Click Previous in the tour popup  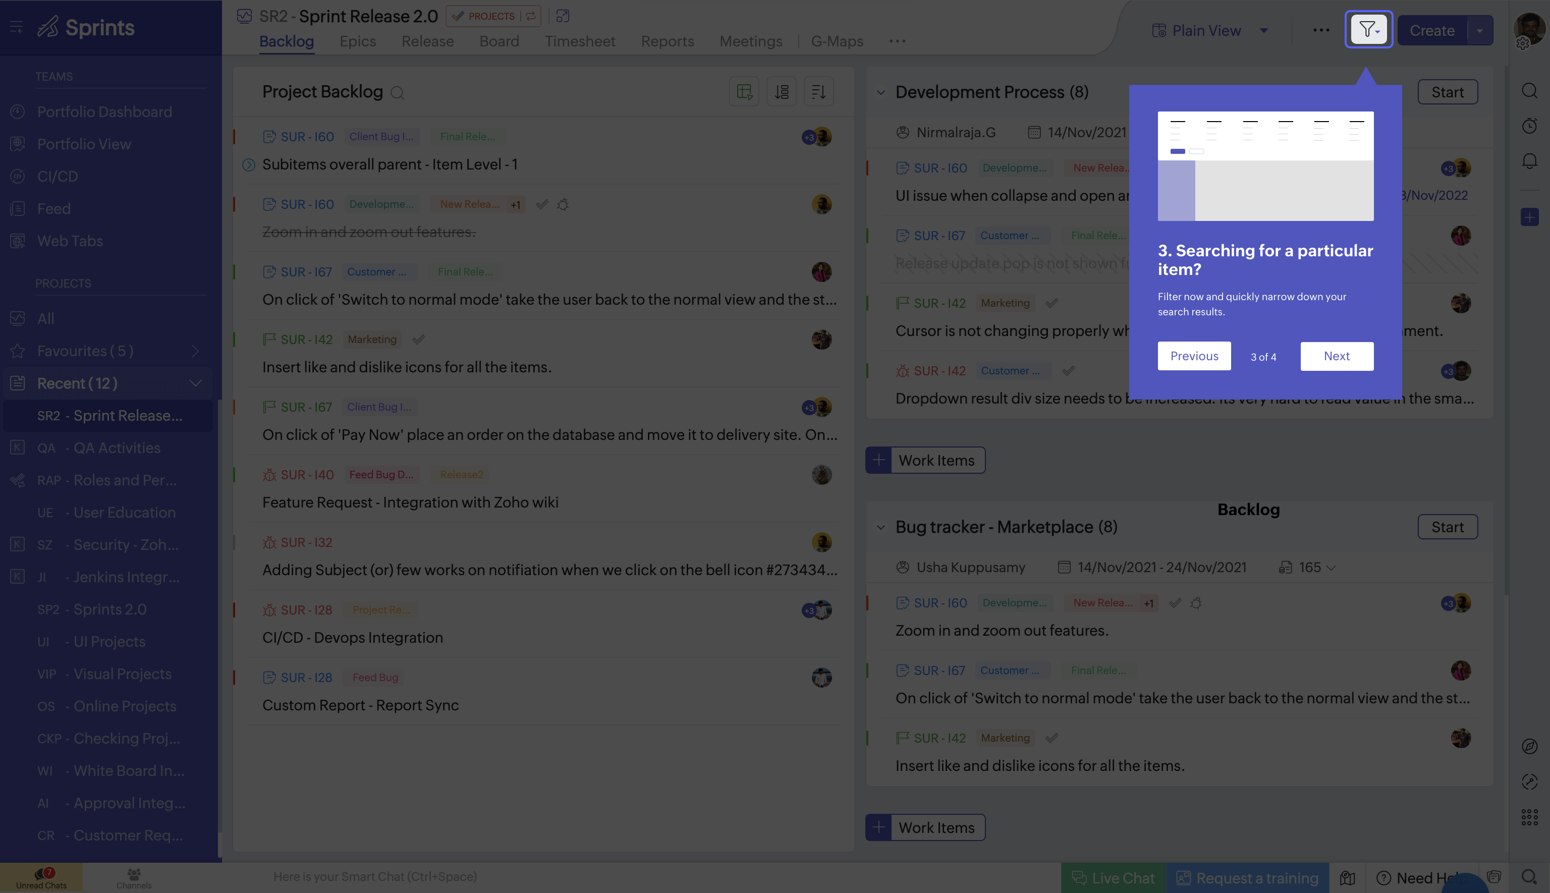pyautogui.click(x=1194, y=356)
